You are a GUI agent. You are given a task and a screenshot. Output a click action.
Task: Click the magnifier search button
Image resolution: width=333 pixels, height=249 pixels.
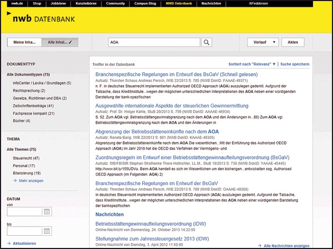pos(207,42)
